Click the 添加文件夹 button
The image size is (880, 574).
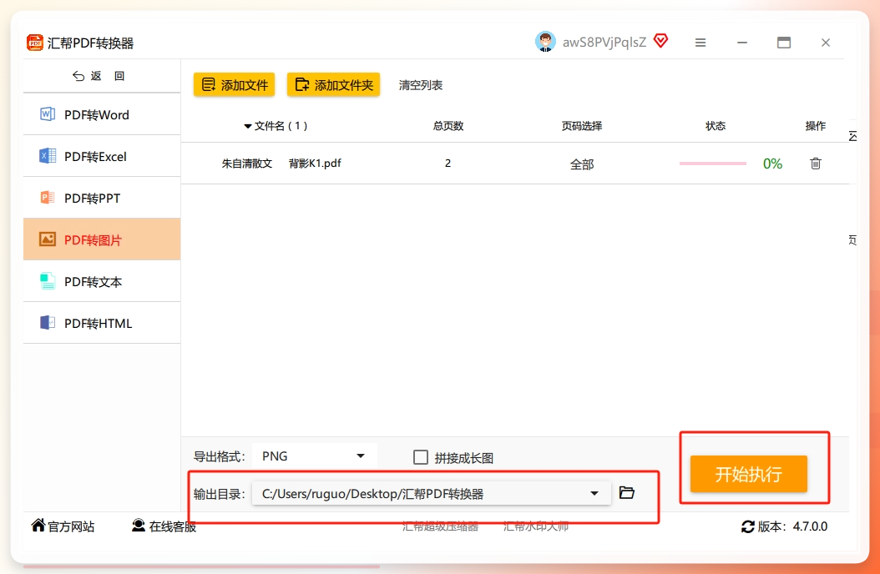click(x=333, y=84)
